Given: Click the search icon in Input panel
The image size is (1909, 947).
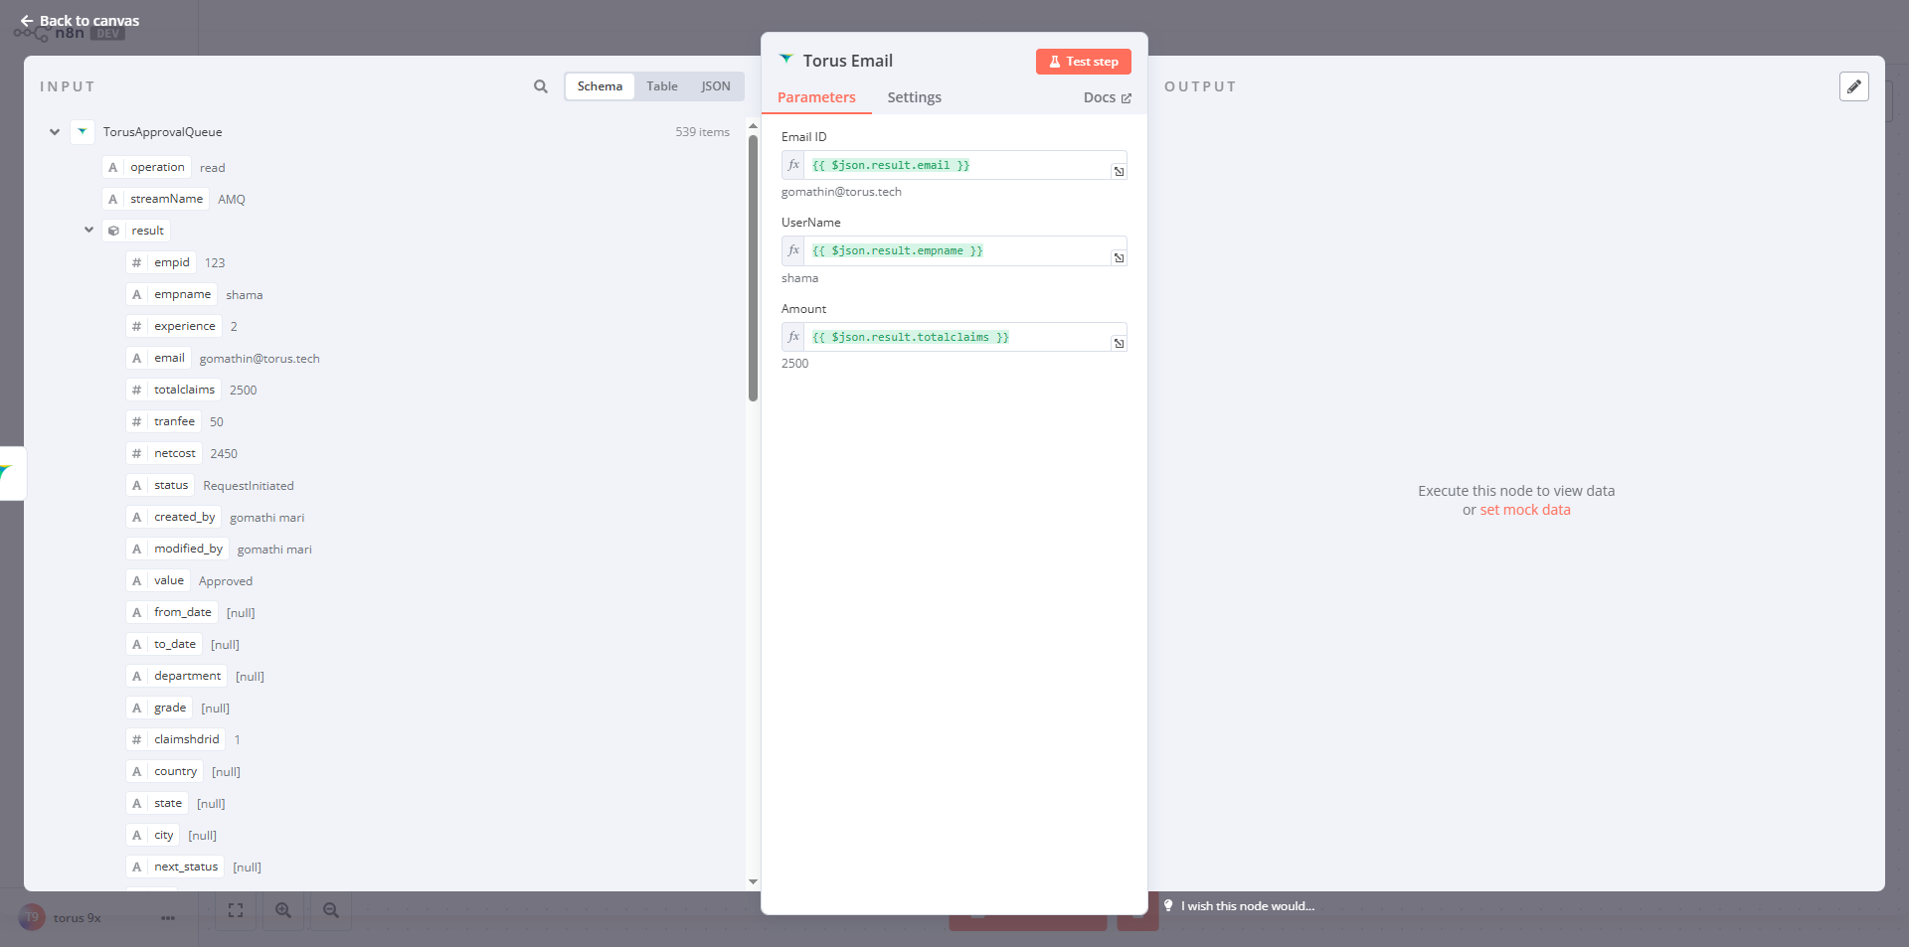Looking at the screenshot, I should point(540,86).
